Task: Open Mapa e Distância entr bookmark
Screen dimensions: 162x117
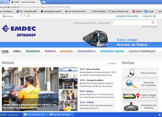Action: coord(119,11)
